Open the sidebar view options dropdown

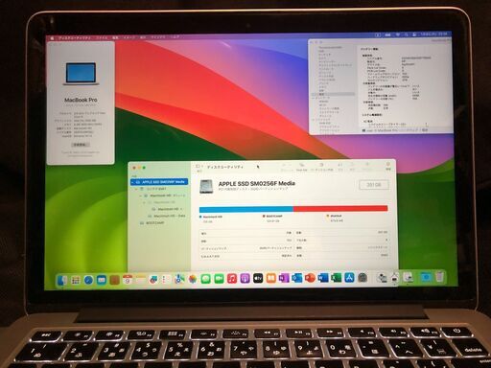pos(199,166)
